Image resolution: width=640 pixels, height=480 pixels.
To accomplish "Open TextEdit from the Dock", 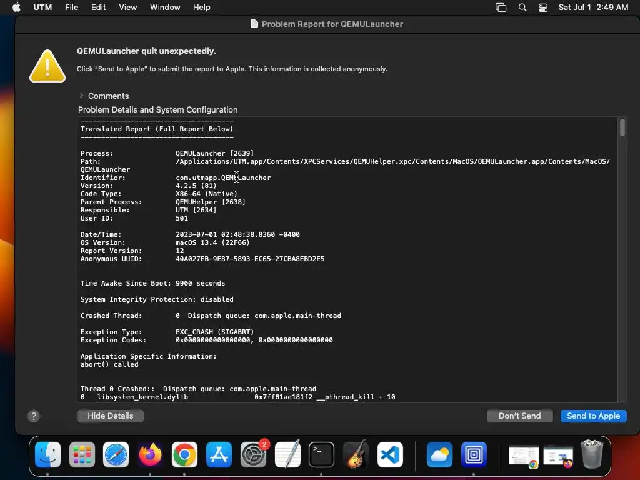I will click(287, 454).
